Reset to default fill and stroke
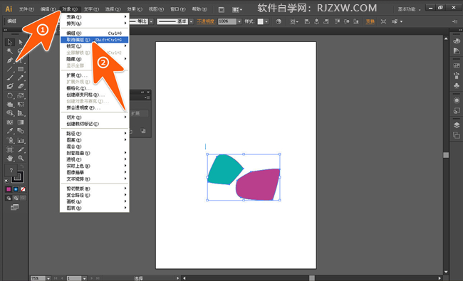Image resolution: width=463 pixels, height=281 pixels. coord(7,181)
